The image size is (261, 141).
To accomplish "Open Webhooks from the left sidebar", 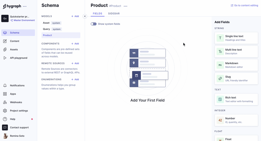I will [16, 102].
